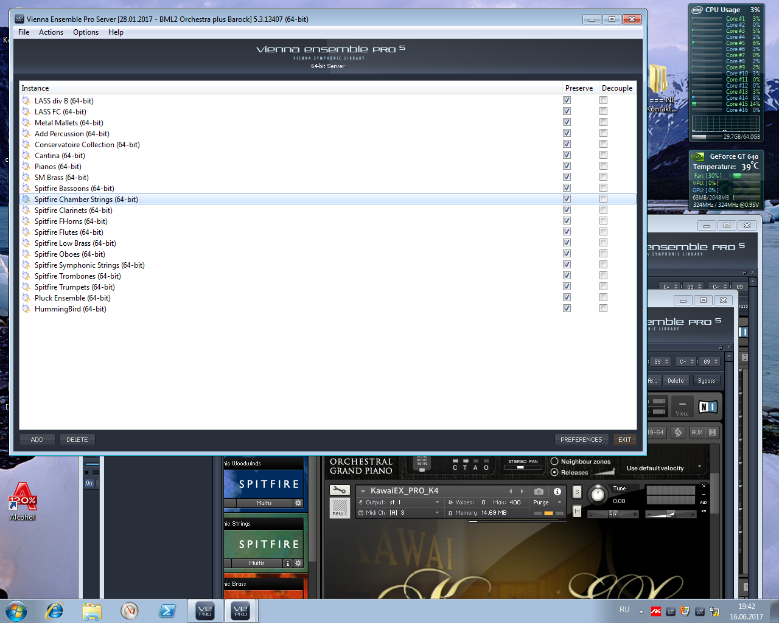Click Delete button in background Ensemble window
This screenshot has width=779, height=623.
676,381
